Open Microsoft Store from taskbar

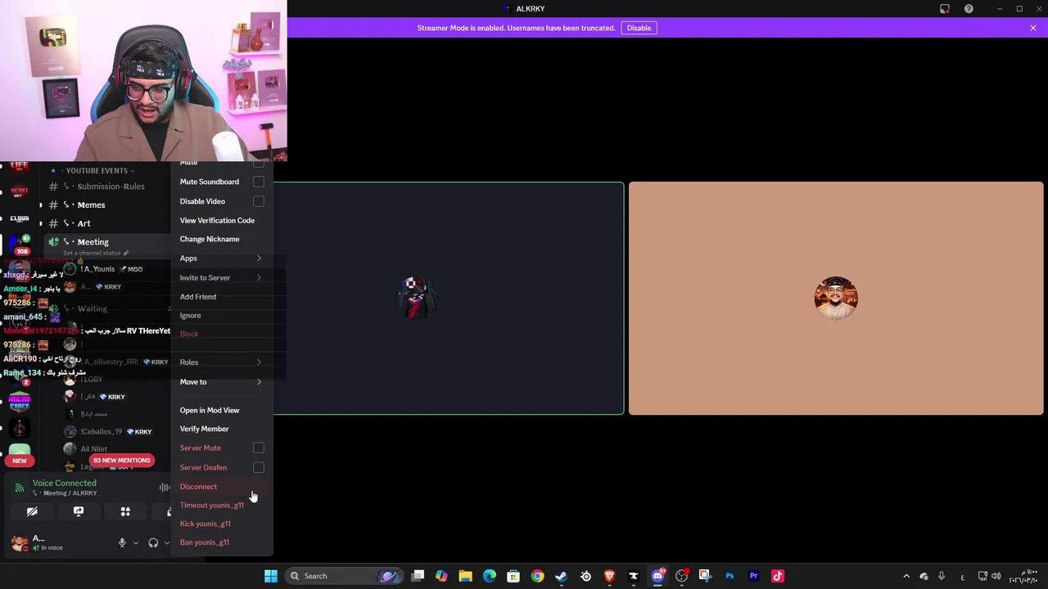513,576
